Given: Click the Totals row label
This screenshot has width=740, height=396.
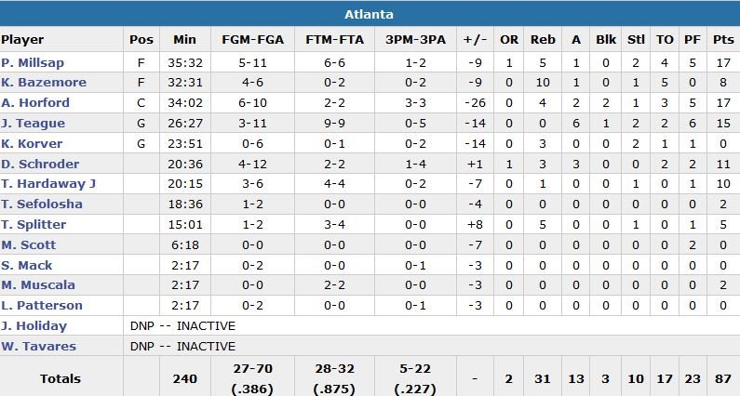Looking at the screenshot, I should click(x=61, y=378).
